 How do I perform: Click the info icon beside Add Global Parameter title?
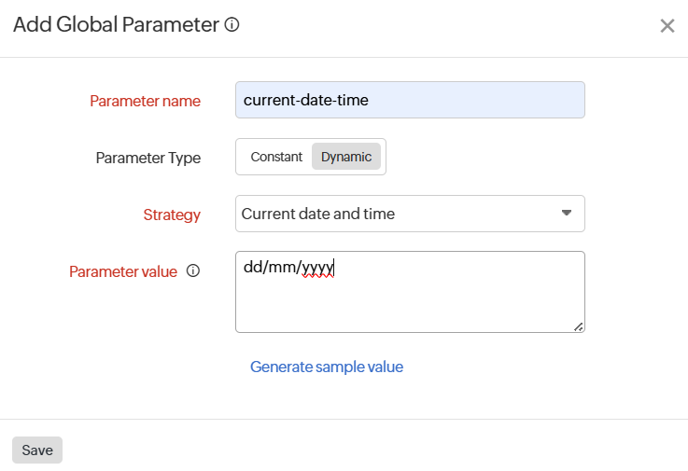[232, 25]
